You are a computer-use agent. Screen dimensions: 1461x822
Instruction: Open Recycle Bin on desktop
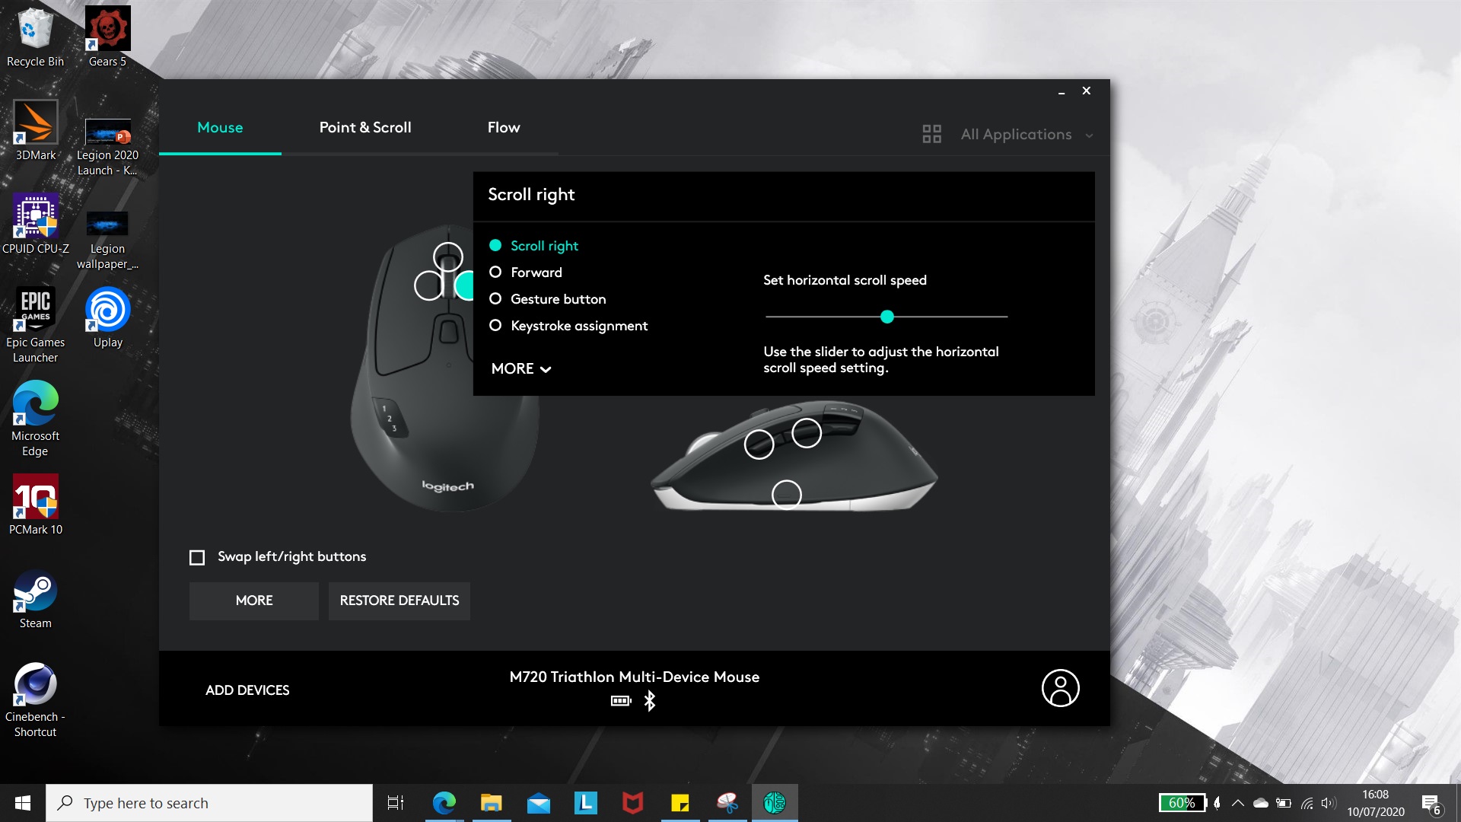point(35,37)
